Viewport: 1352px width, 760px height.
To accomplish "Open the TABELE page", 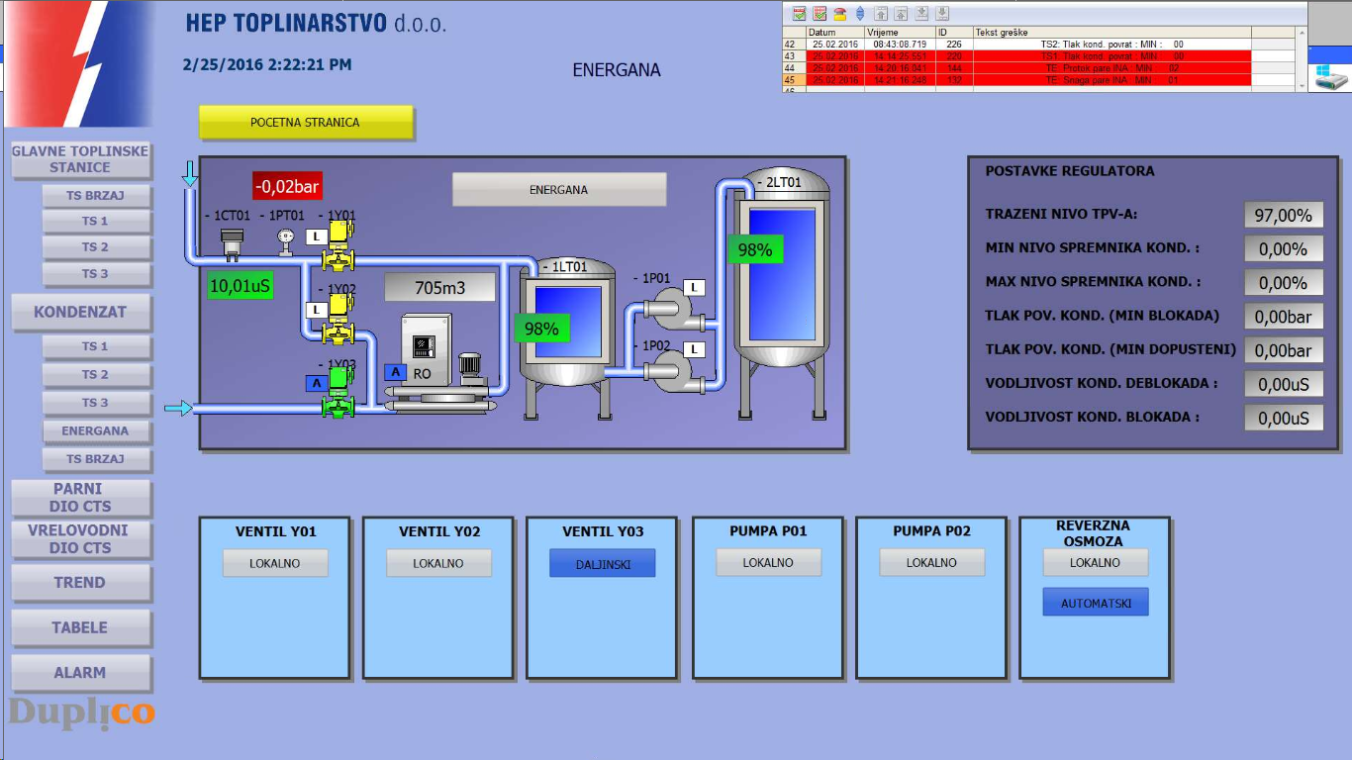I will click(x=80, y=627).
